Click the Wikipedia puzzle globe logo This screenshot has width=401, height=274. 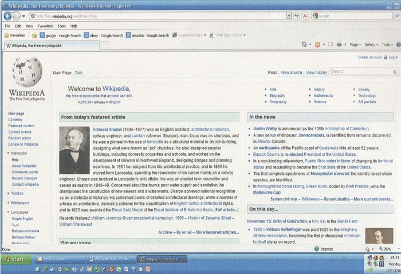tap(27, 72)
